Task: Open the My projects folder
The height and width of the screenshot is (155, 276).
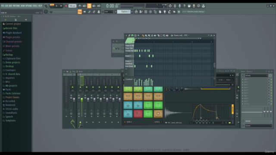Action: [11, 86]
